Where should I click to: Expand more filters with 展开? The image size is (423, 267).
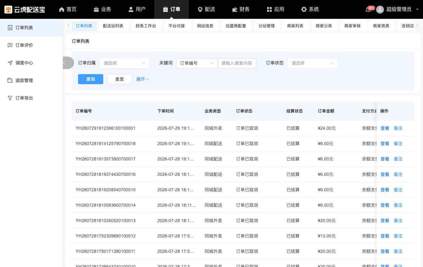pyautogui.click(x=143, y=79)
